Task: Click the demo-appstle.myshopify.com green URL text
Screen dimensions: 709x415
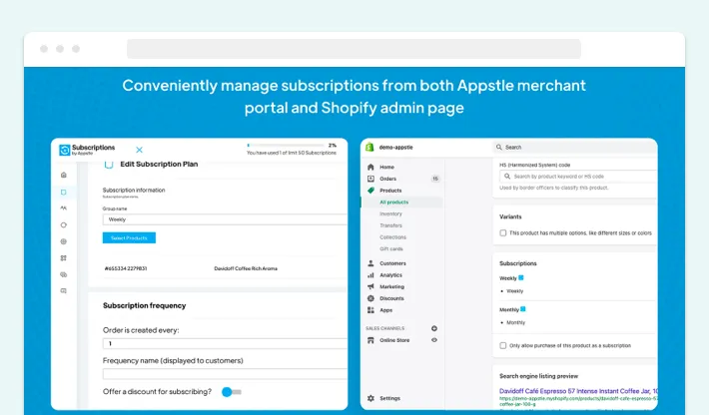Action: click(x=578, y=399)
